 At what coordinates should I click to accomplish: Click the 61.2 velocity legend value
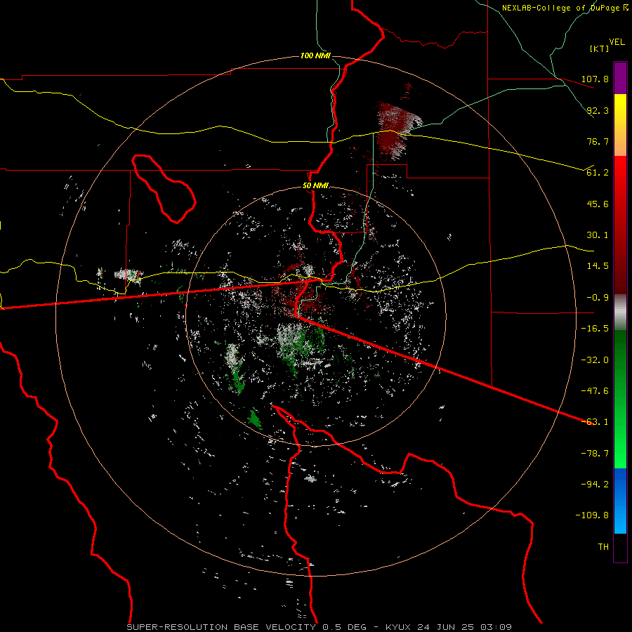[x=598, y=173]
